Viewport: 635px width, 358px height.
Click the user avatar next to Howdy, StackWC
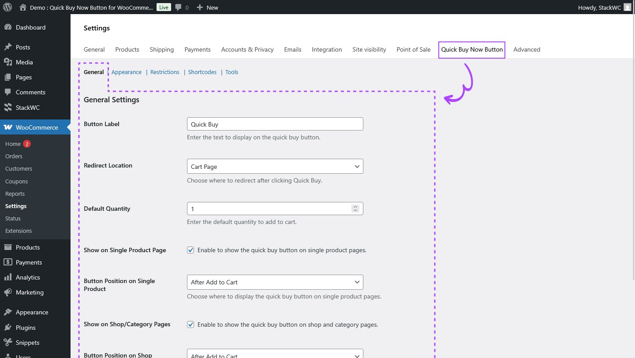[627, 7]
